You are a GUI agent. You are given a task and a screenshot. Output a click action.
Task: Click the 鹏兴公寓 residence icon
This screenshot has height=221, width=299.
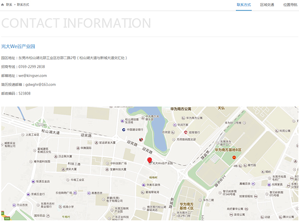coord(280,217)
